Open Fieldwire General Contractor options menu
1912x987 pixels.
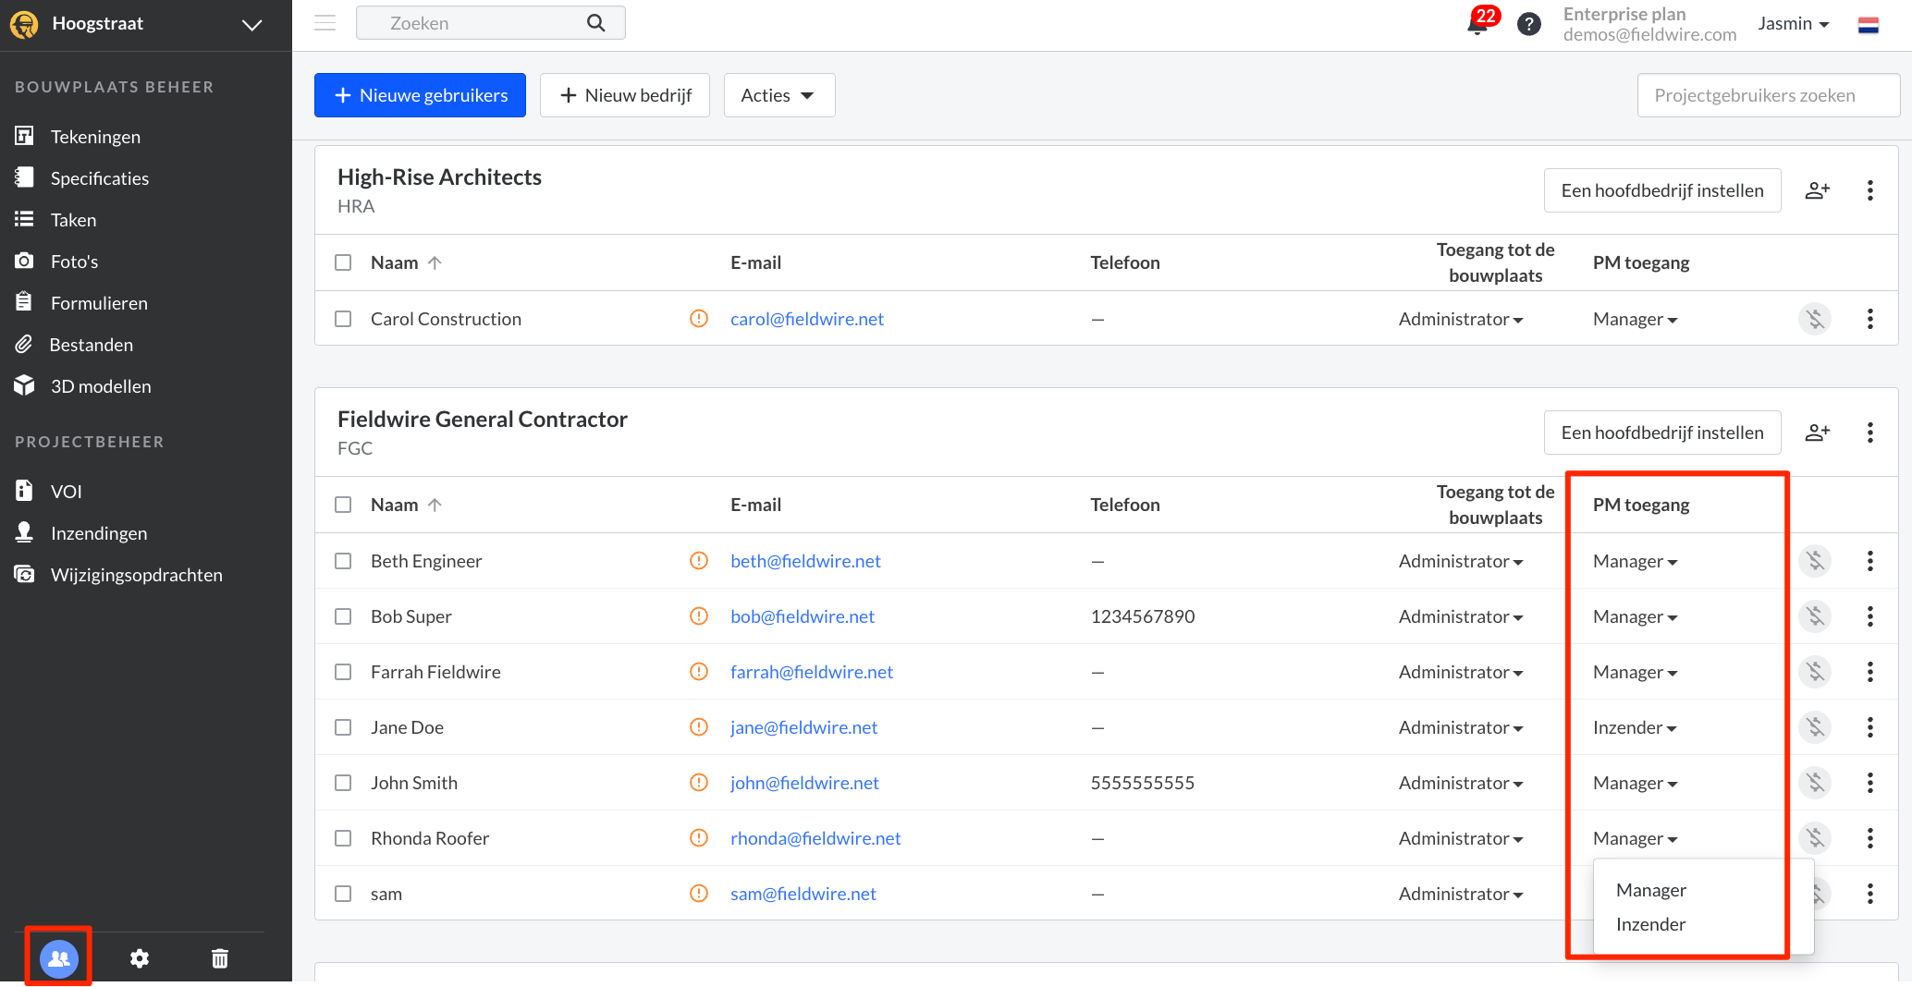pos(1870,433)
